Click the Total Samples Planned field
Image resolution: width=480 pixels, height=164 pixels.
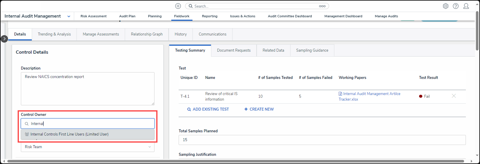tap(322, 140)
